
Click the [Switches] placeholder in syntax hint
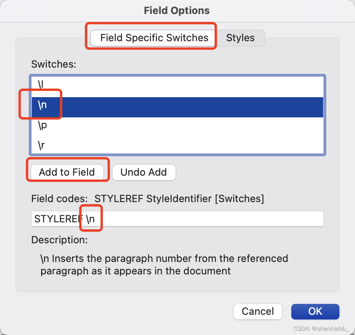click(239, 199)
